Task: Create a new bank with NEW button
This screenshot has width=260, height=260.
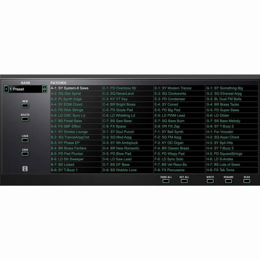Action: point(25,106)
